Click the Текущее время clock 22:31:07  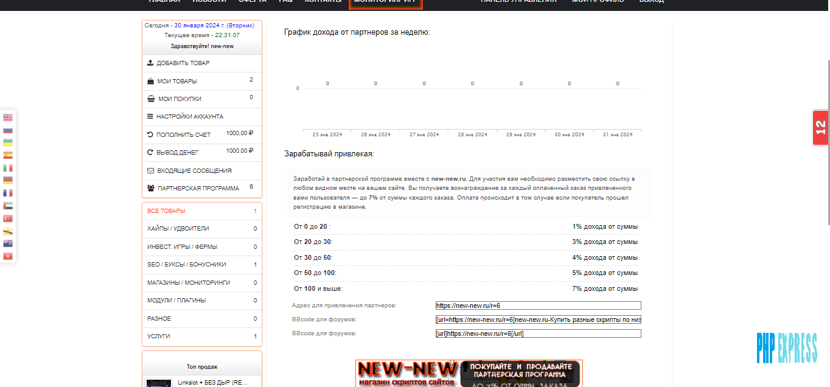click(228, 35)
